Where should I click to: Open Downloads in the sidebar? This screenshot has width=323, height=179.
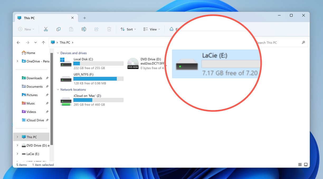point(32,78)
